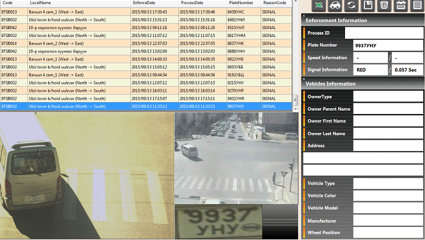This screenshot has width=425, height=240.
Task: Select the row enforced at 2015/09/13 16:03:11
Action: tap(149, 90)
